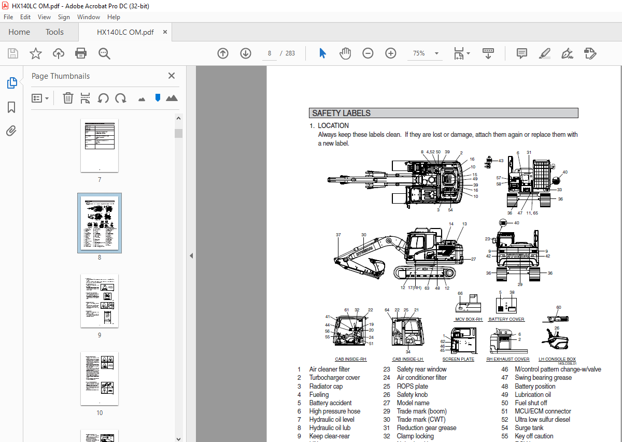Collapse the navigation pane with the arrow

191,255
